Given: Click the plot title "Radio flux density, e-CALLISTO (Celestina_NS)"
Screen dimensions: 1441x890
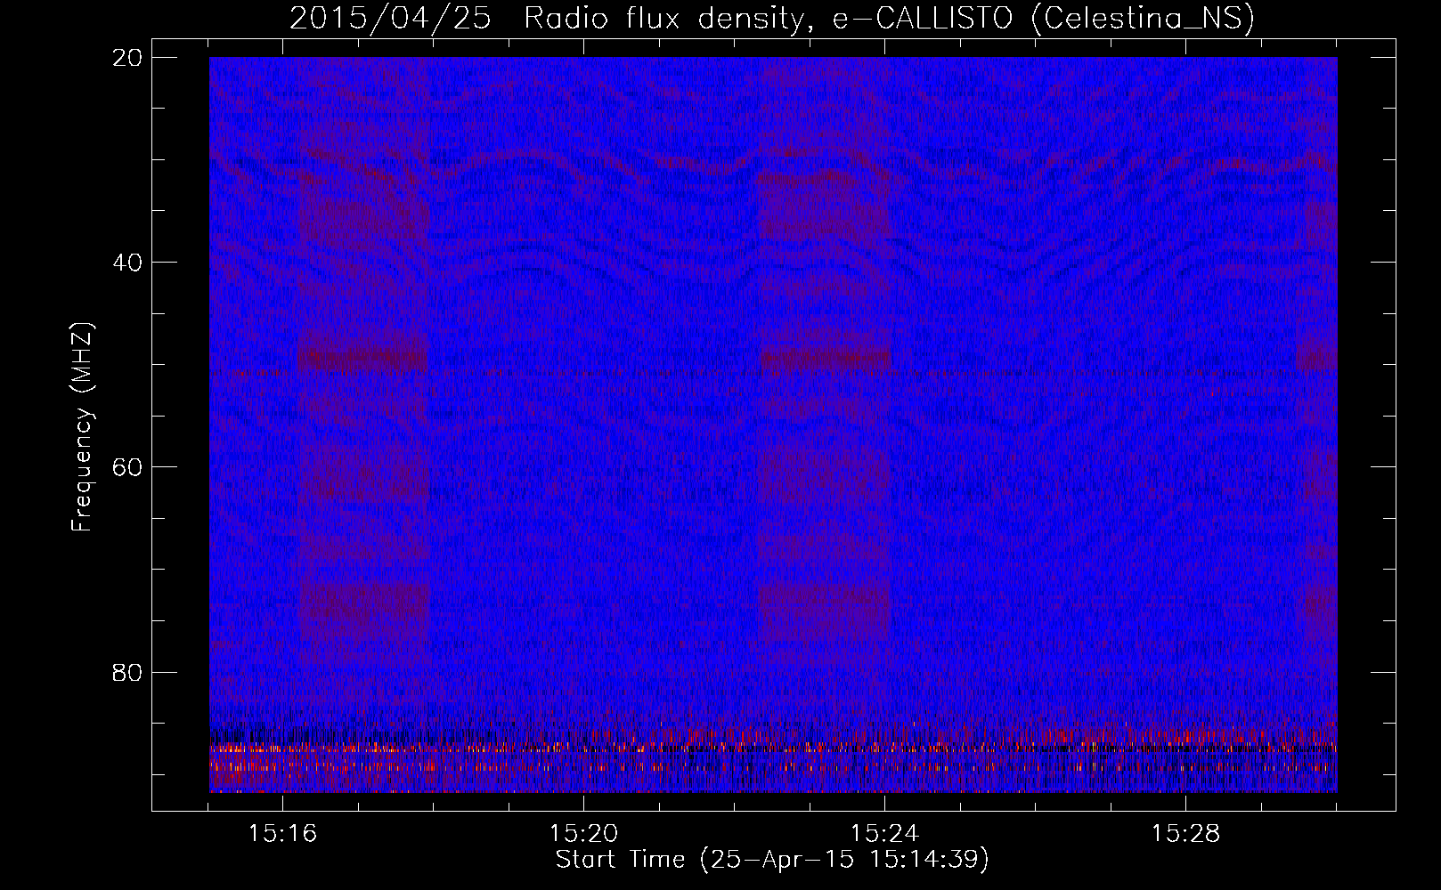Looking at the screenshot, I should tap(889, 19).
